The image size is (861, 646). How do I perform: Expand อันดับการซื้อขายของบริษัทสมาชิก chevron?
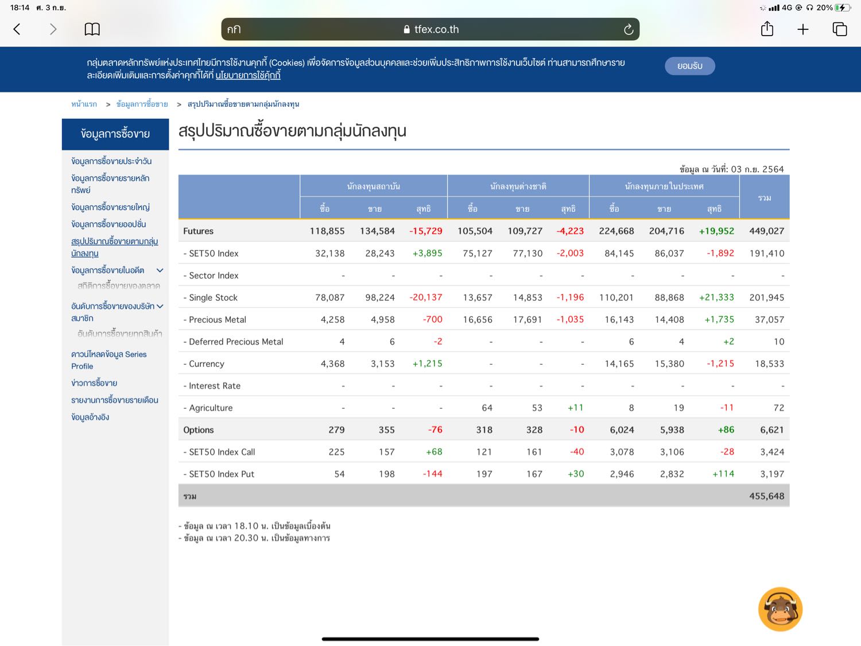[160, 307]
